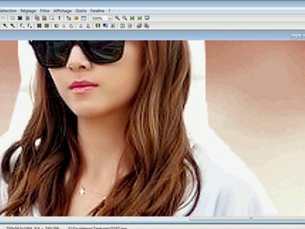This screenshot has height=229, width=305.
Task: Click the gamma minus icon
Action: click(22, 26)
